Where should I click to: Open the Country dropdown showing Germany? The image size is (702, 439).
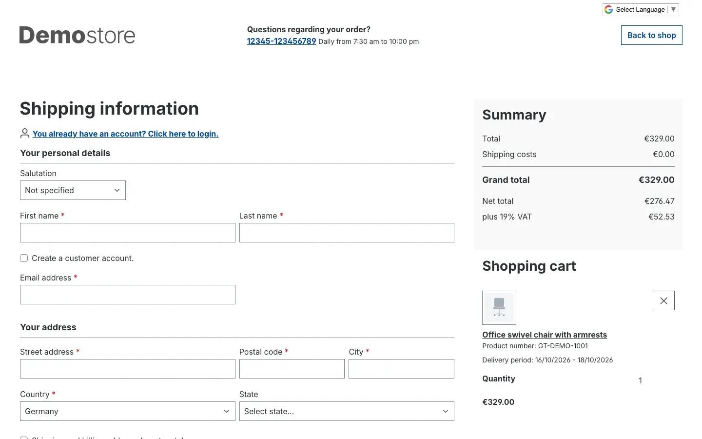[x=128, y=411]
